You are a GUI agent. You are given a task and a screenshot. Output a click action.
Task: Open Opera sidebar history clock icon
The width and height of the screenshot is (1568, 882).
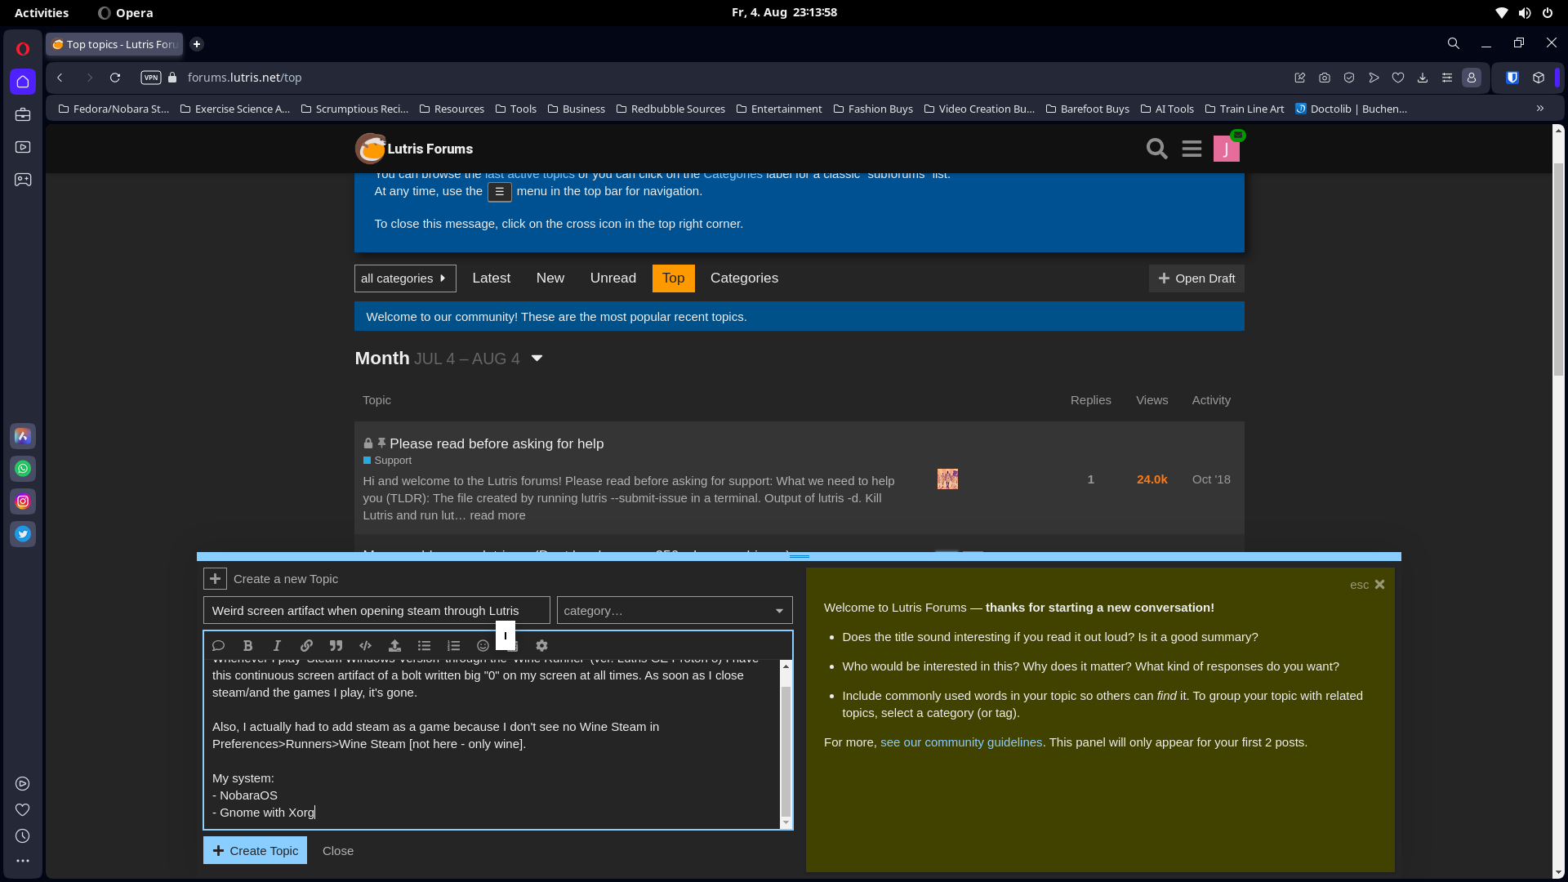coord(23,836)
